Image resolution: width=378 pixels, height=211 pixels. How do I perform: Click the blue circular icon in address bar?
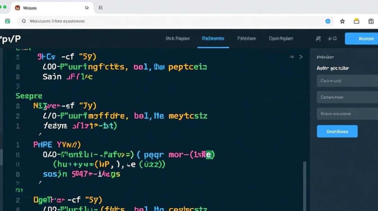point(328,21)
